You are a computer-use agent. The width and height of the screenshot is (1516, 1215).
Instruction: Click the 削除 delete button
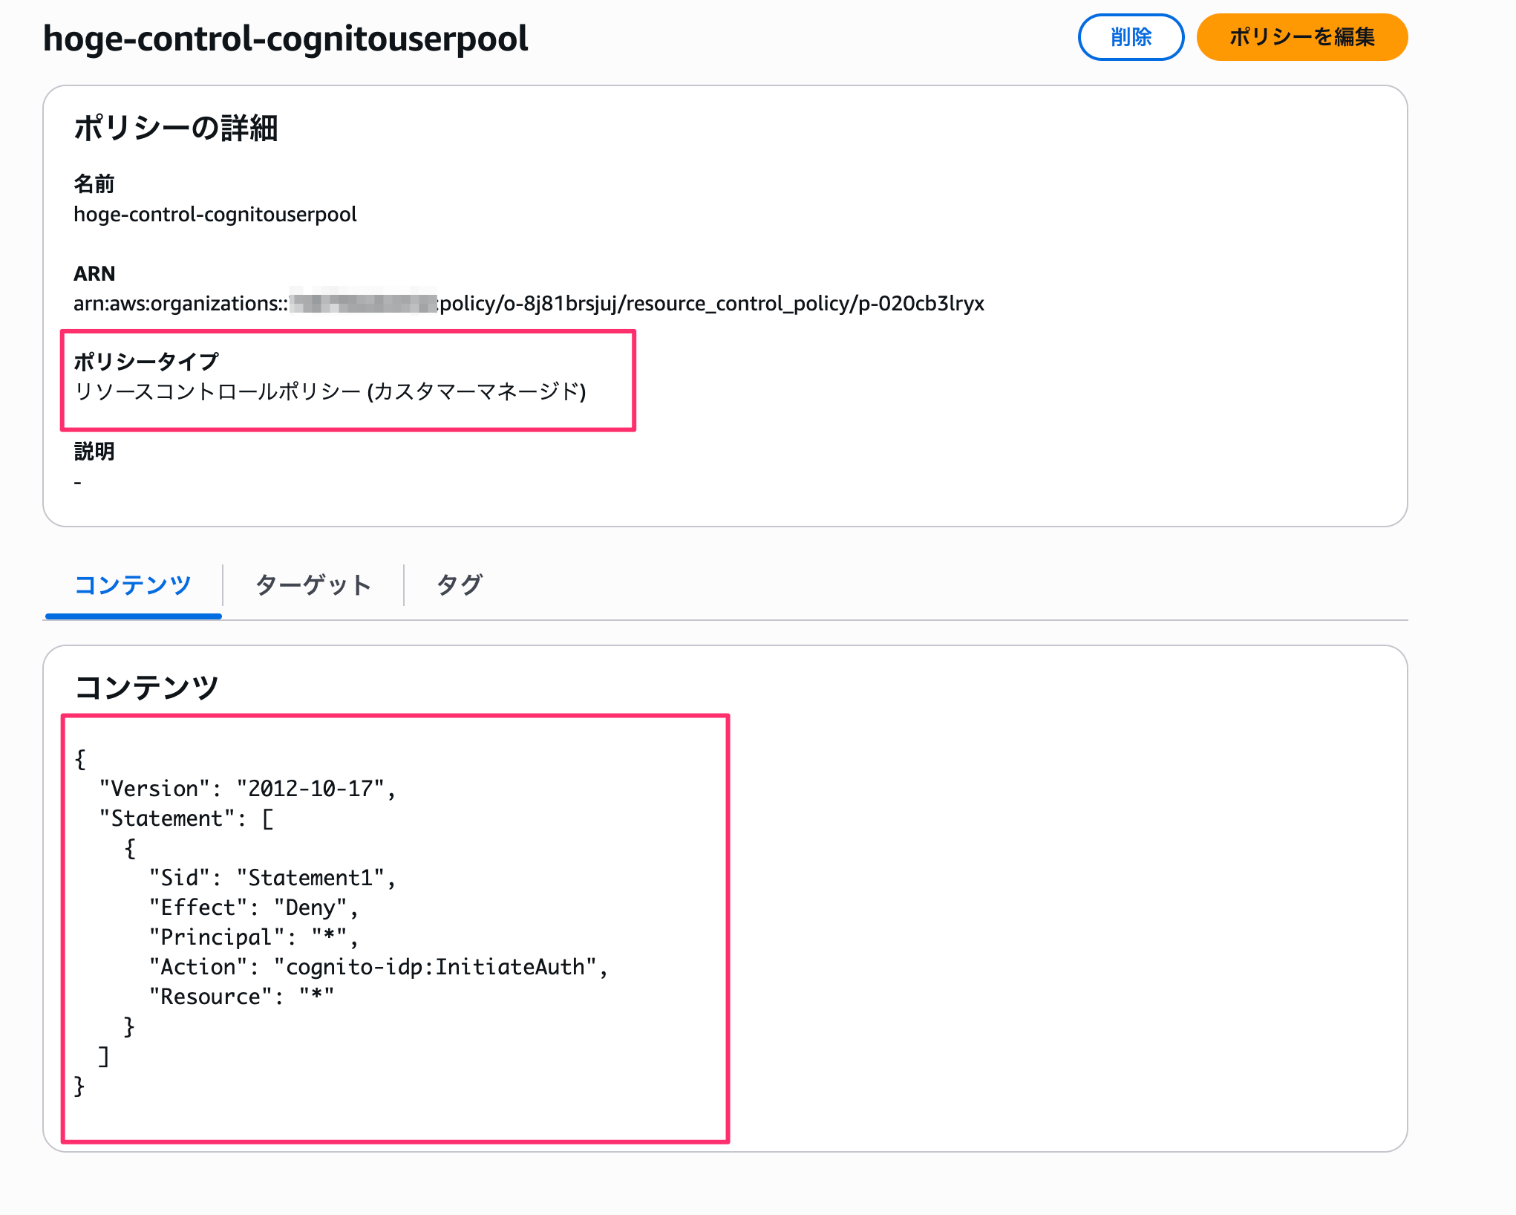(1130, 37)
